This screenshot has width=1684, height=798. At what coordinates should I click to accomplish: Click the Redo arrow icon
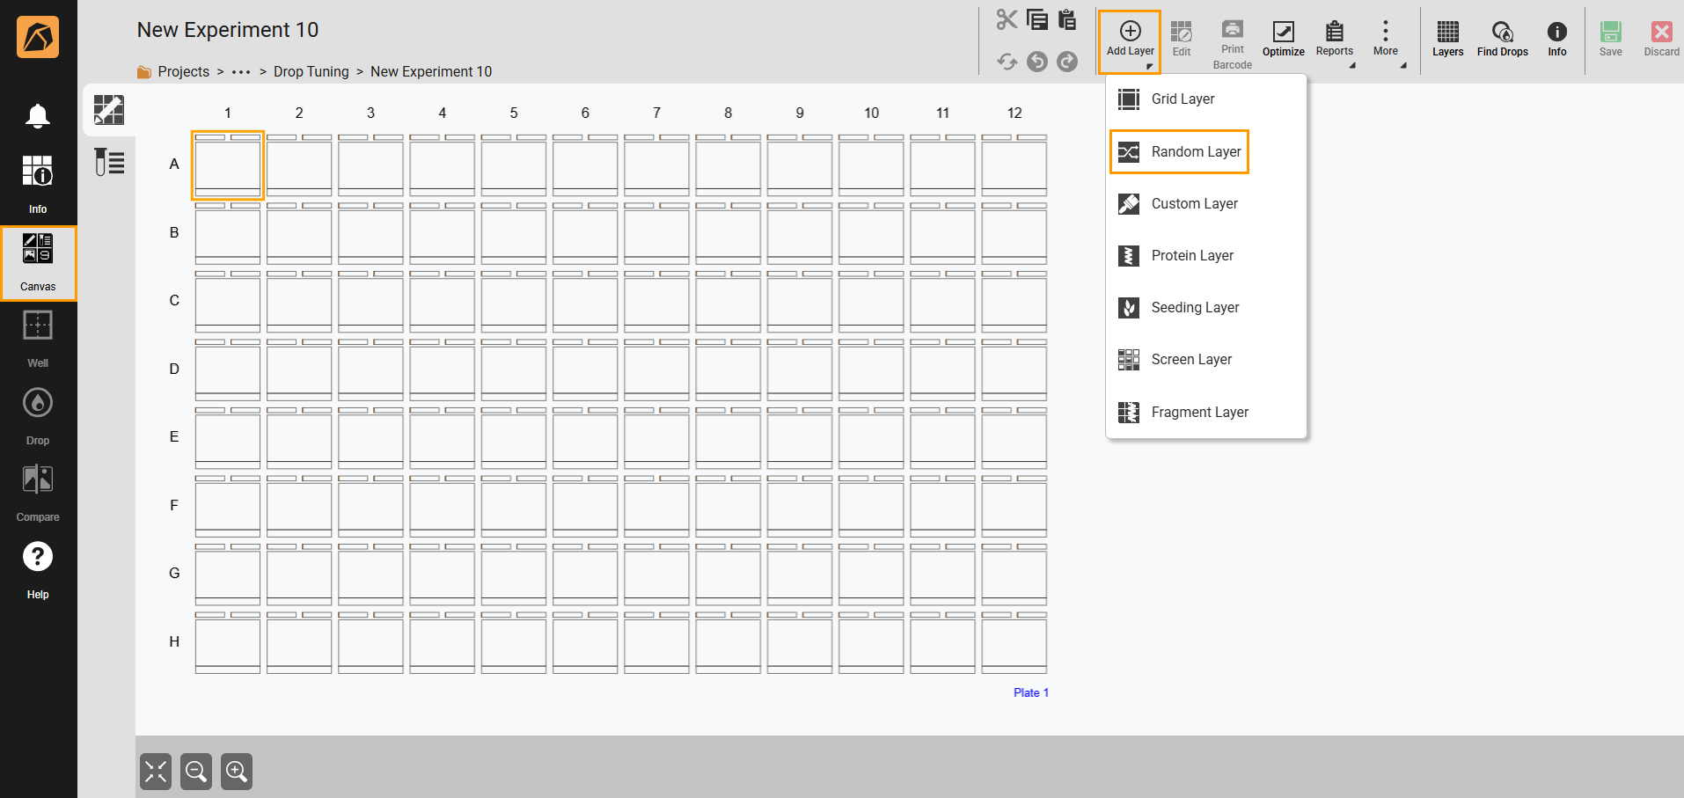(1067, 62)
